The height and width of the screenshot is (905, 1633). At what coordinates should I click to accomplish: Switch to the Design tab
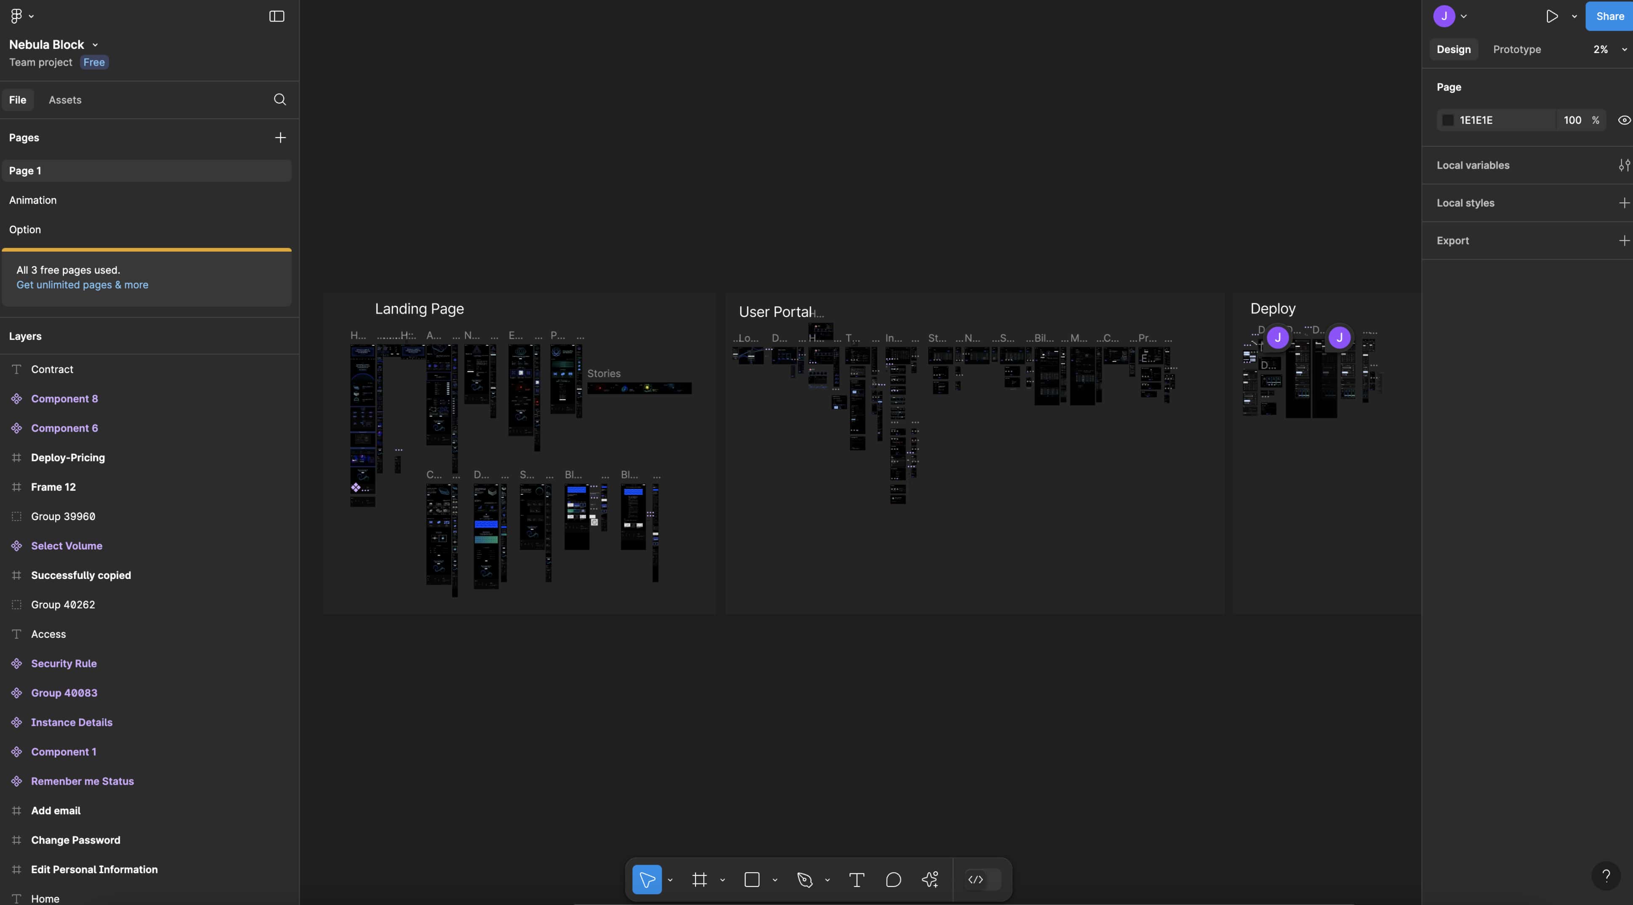pos(1454,49)
